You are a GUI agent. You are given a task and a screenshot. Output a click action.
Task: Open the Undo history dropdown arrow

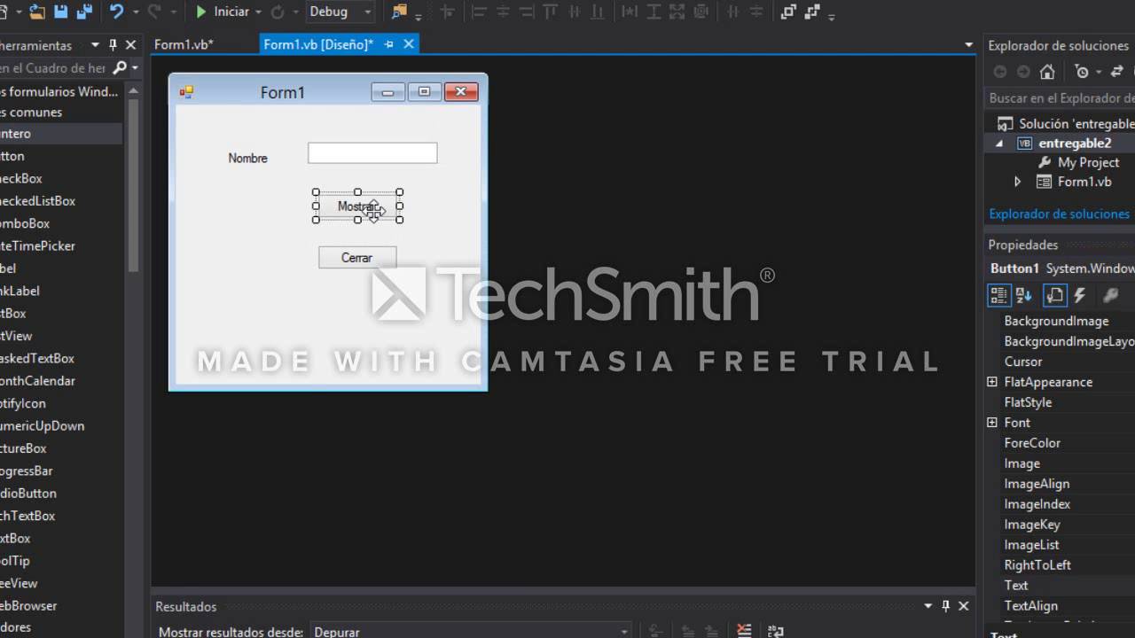click(136, 12)
